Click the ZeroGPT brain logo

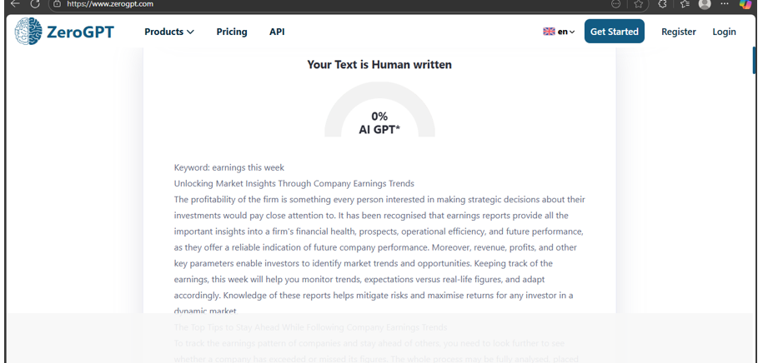pos(28,32)
